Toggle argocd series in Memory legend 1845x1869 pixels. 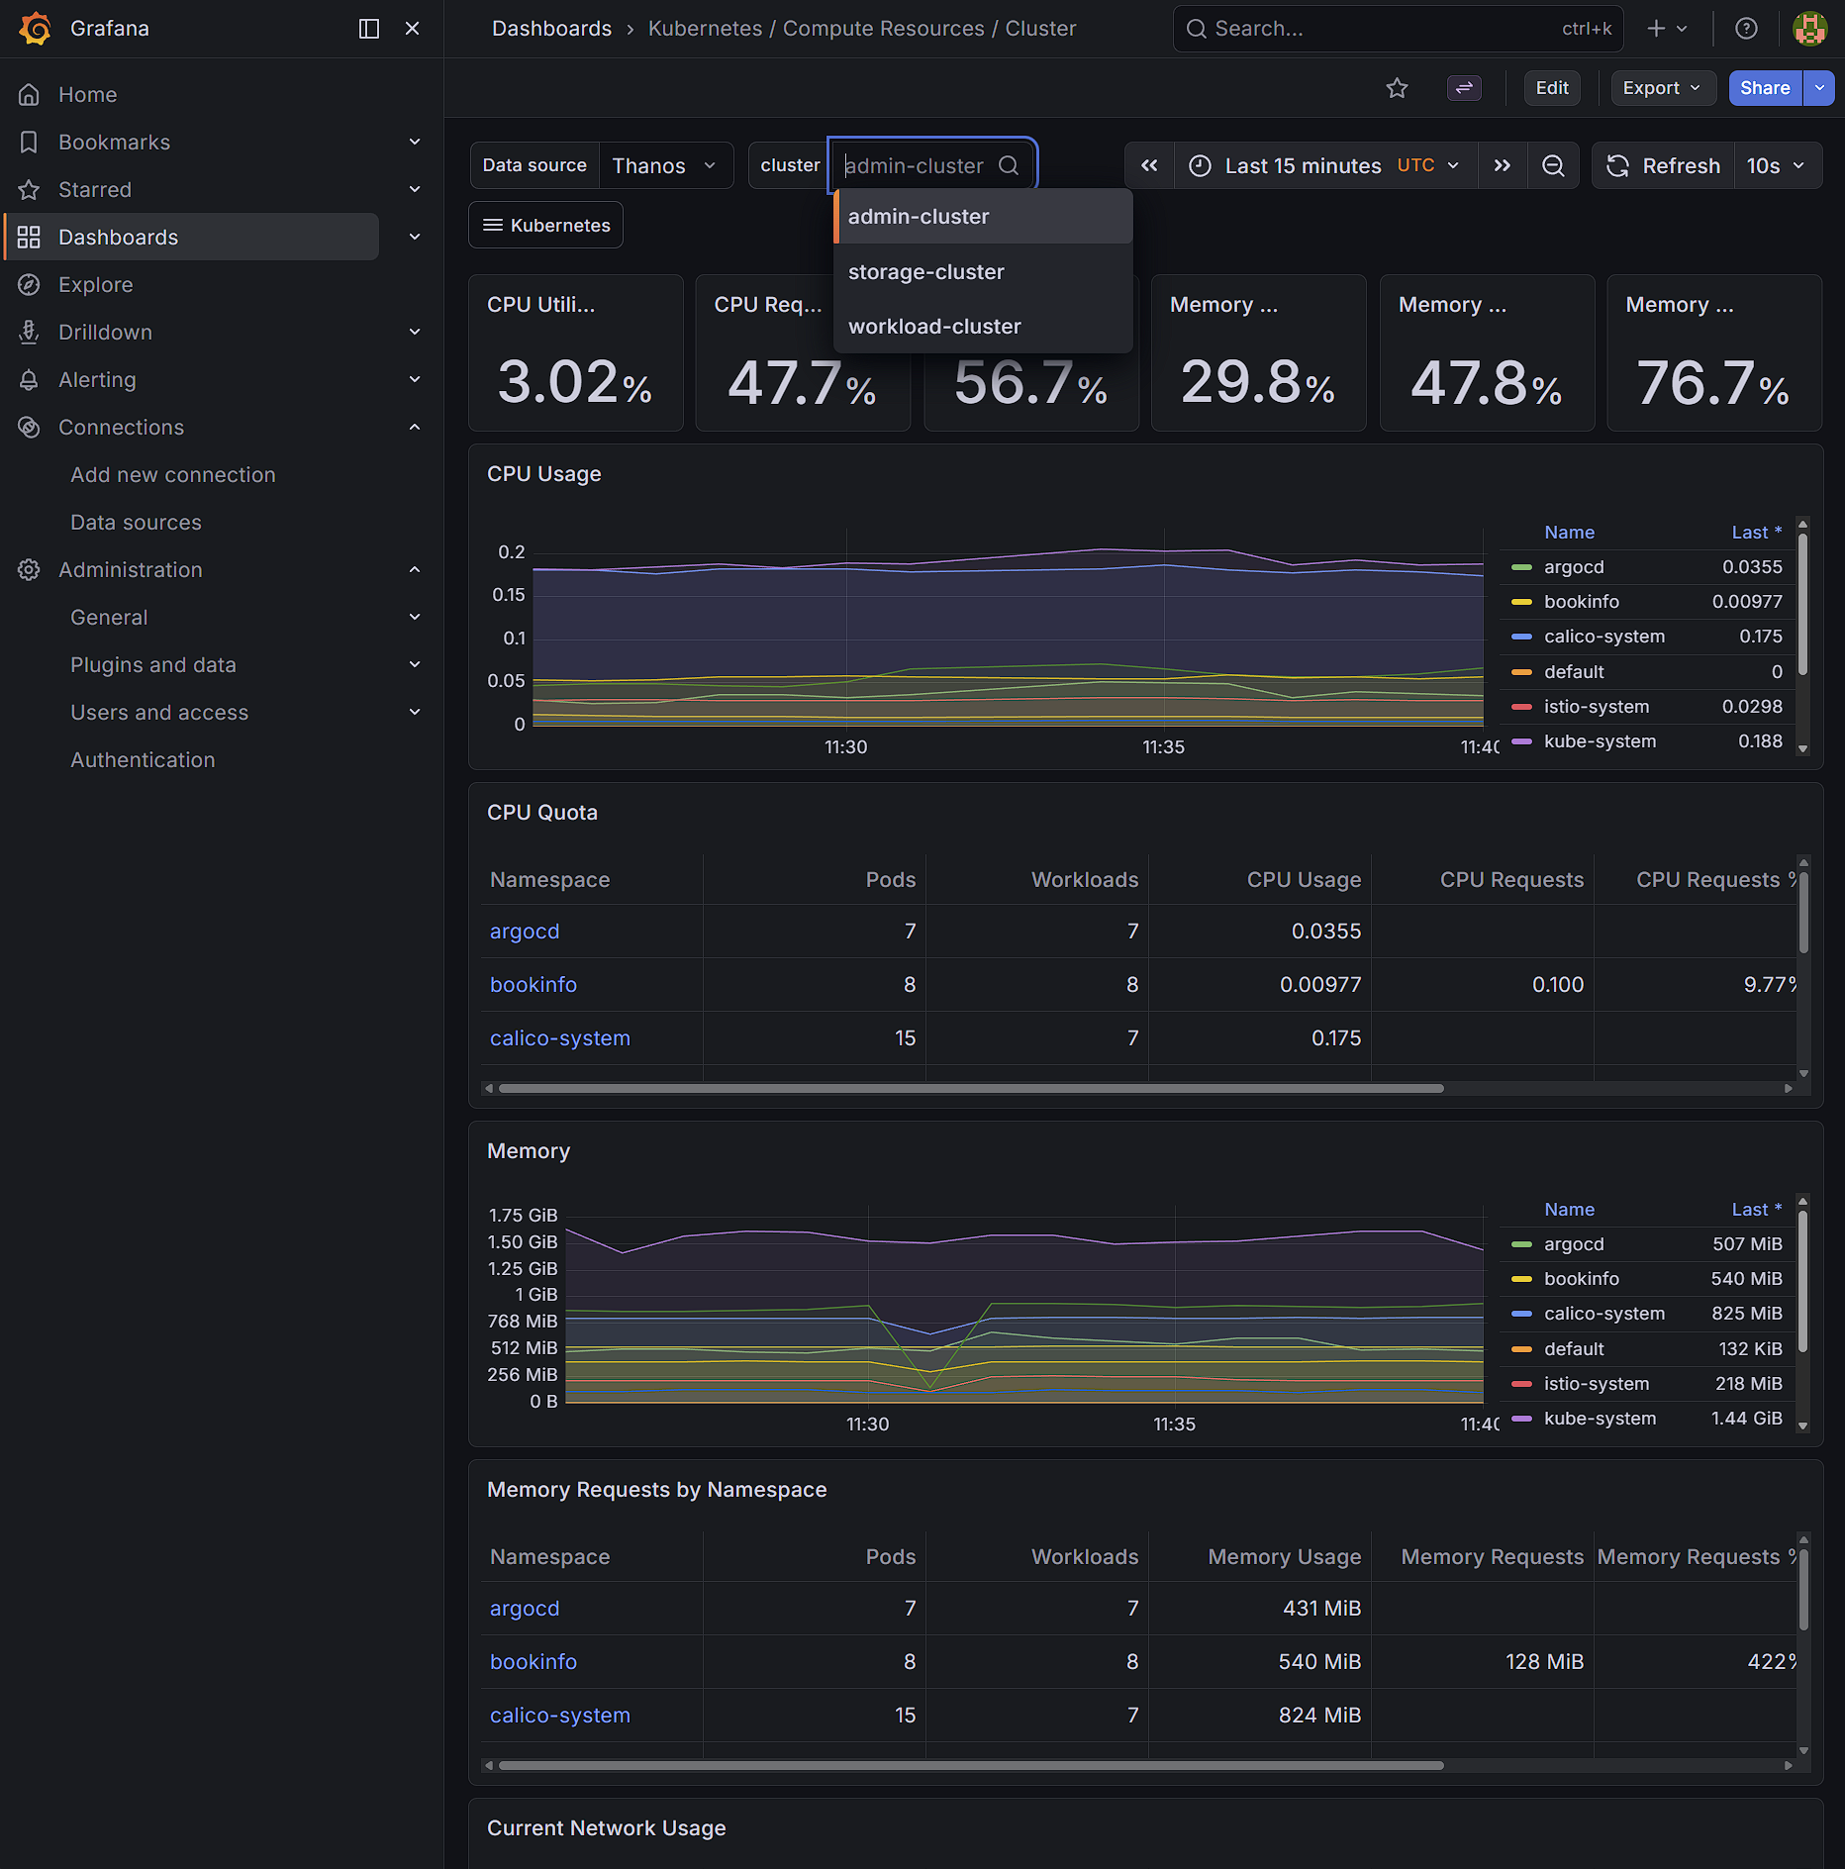click(1573, 1244)
